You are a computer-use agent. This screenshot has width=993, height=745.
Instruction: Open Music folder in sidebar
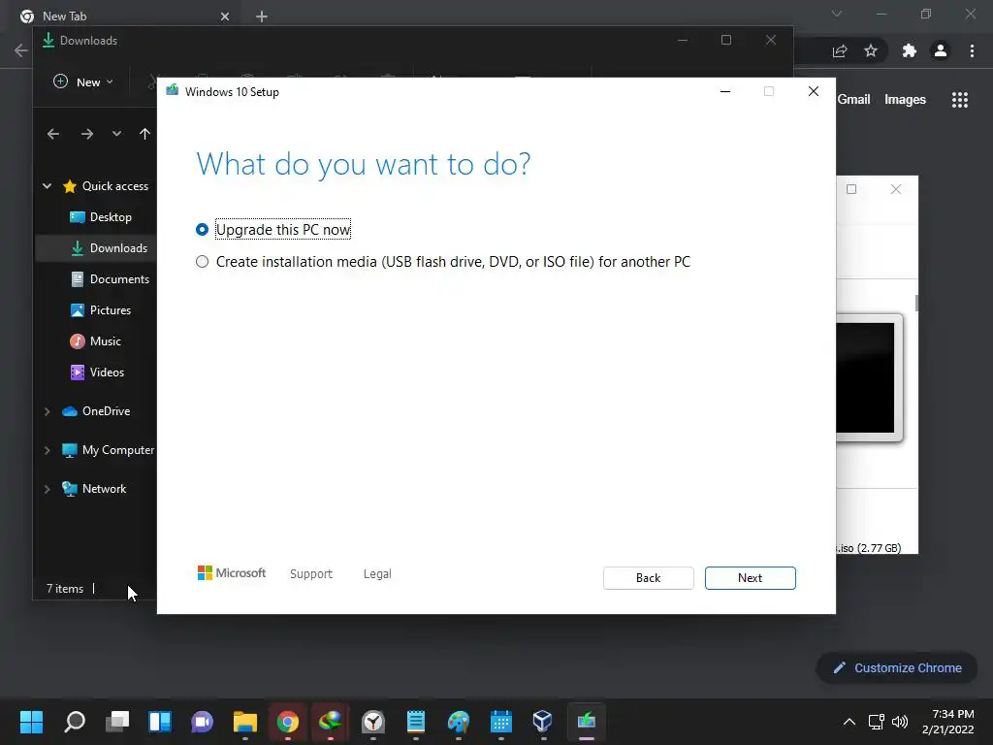point(95,341)
